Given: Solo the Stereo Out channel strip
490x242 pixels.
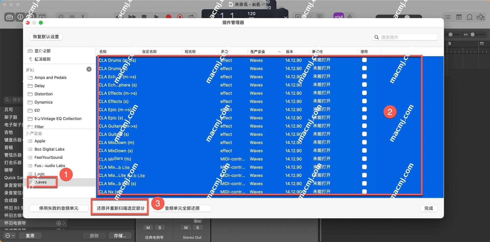Looking at the screenshot, I should tap(198, 228).
